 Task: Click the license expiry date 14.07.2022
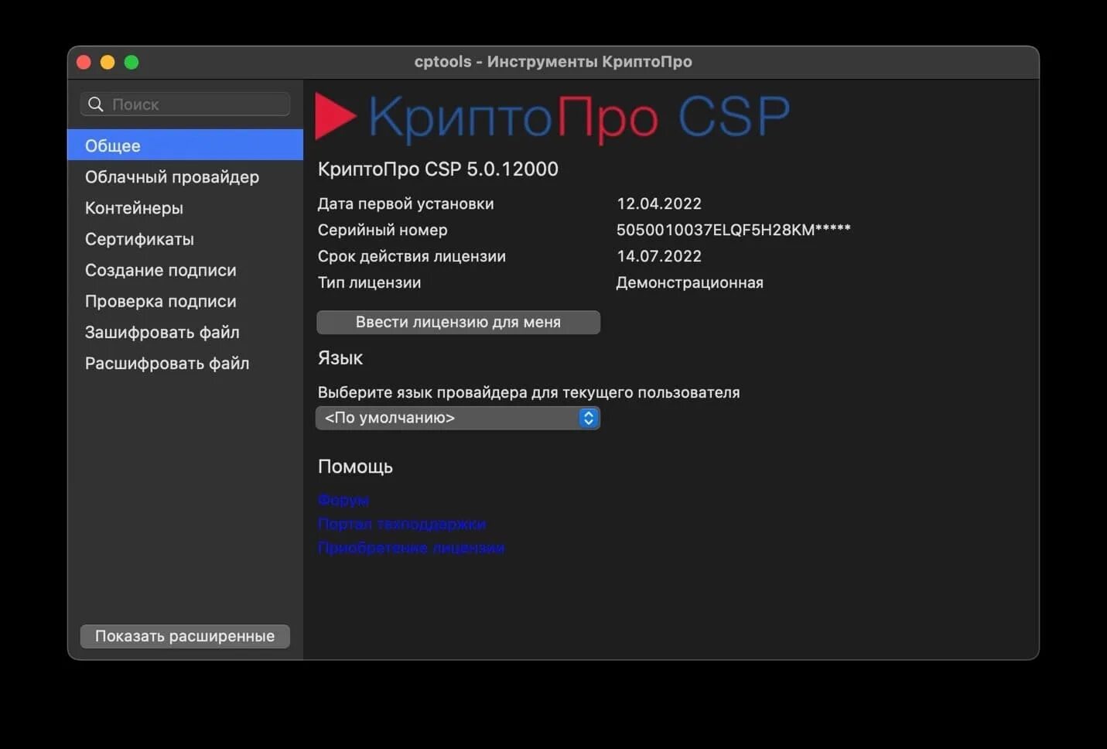pyautogui.click(x=659, y=256)
